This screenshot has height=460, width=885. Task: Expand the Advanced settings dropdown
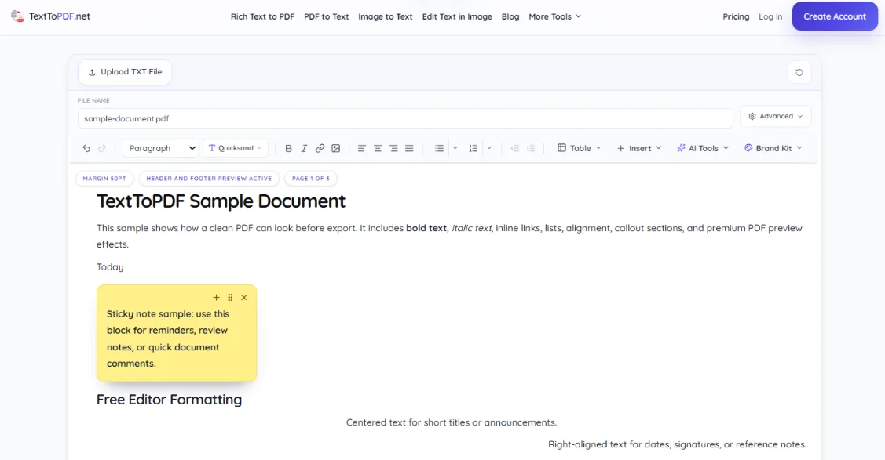click(776, 117)
